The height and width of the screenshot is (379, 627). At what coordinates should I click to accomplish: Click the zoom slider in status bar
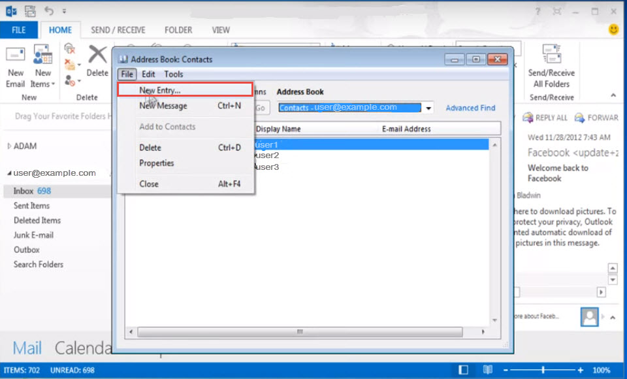pos(543,371)
